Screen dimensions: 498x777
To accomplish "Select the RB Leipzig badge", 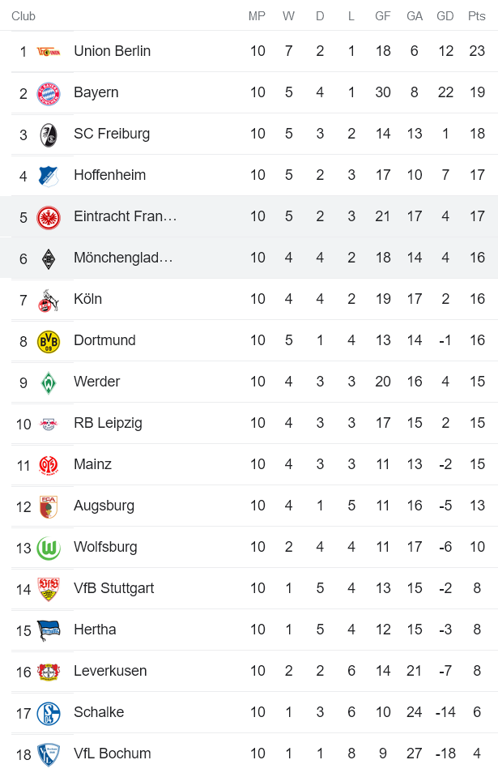I will pos(47,423).
